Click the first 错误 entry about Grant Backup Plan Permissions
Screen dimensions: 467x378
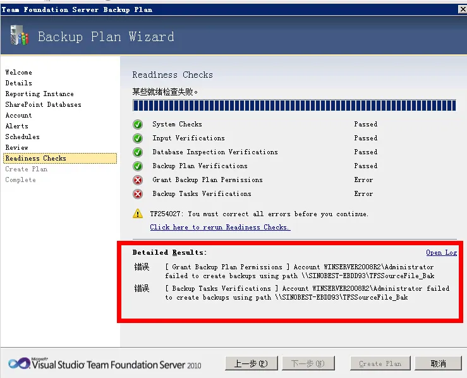click(x=284, y=271)
